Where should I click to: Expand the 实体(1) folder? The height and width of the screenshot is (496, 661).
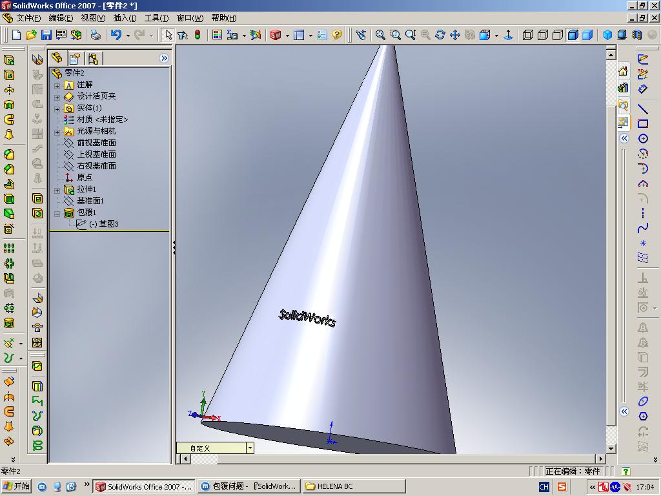coord(57,108)
